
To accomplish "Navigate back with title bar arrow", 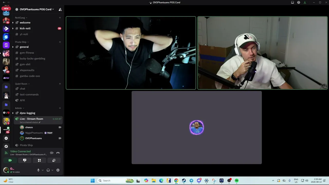I will [x=4, y=2].
